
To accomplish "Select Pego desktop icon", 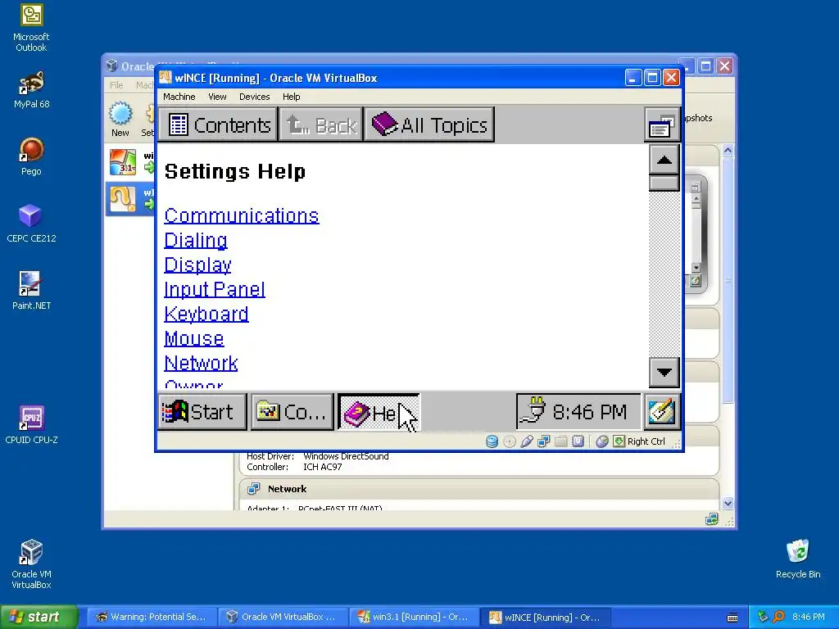I will click(x=31, y=156).
